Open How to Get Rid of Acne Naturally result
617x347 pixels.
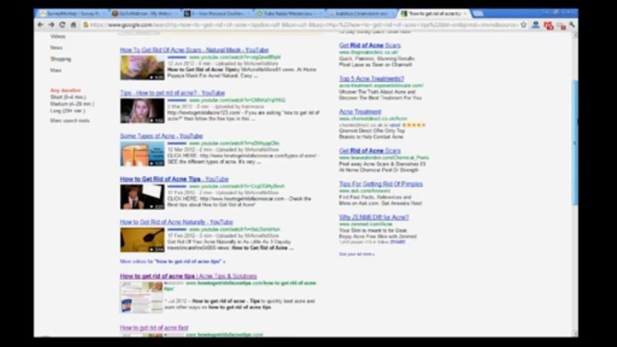176,222
